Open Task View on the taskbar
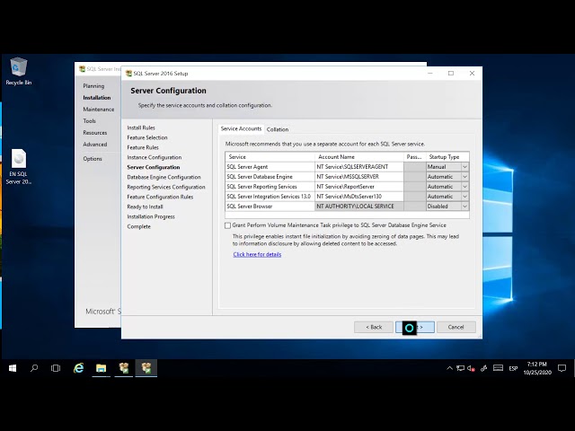 point(56,368)
